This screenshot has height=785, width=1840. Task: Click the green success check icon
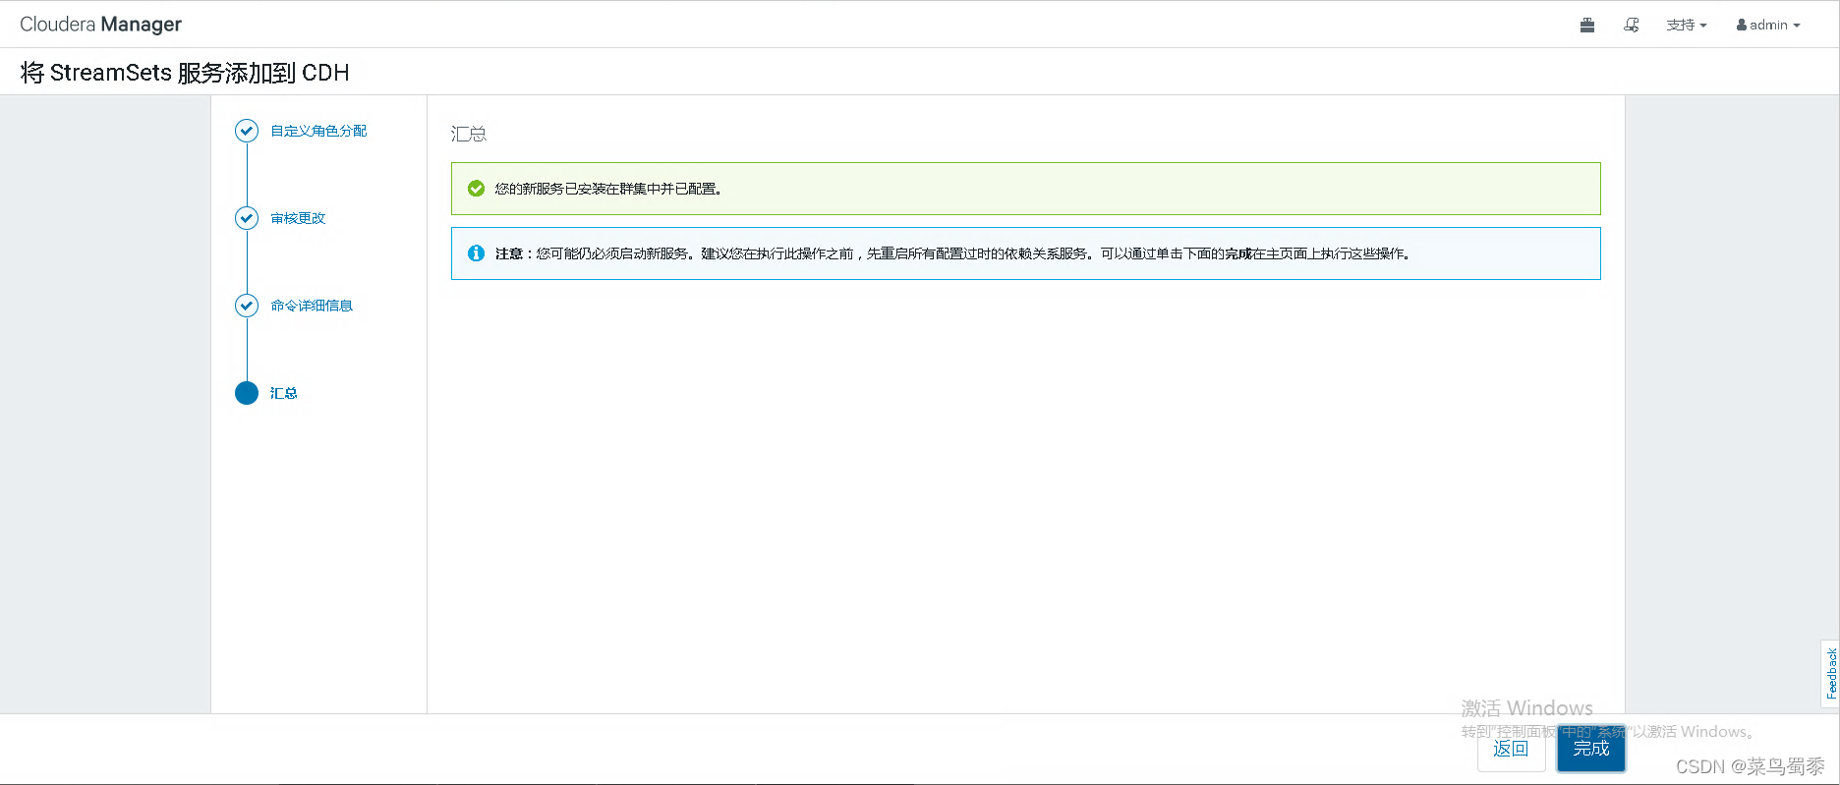476,189
